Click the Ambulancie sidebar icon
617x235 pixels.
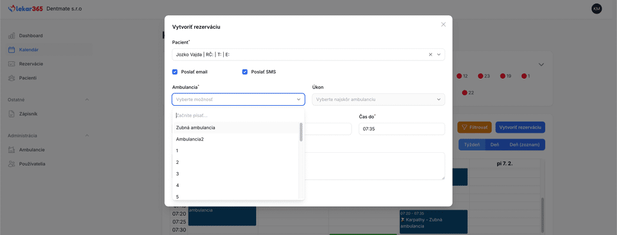[x=12, y=150]
